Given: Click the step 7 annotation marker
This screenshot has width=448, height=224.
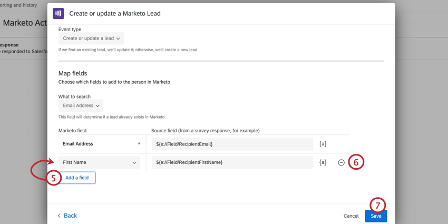Looking at the screenshot, I should [377, 205].
